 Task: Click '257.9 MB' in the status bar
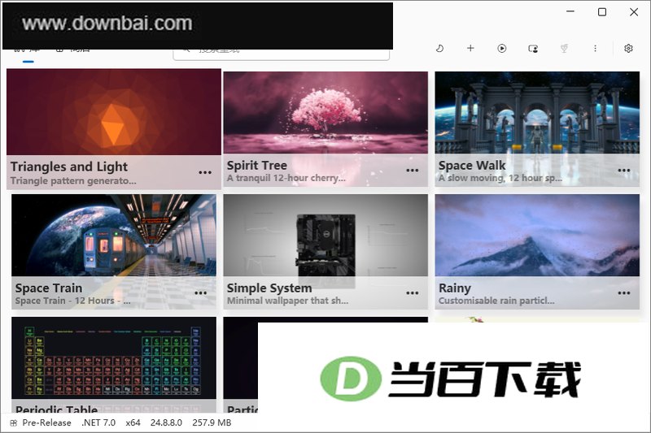click(212, 423)
